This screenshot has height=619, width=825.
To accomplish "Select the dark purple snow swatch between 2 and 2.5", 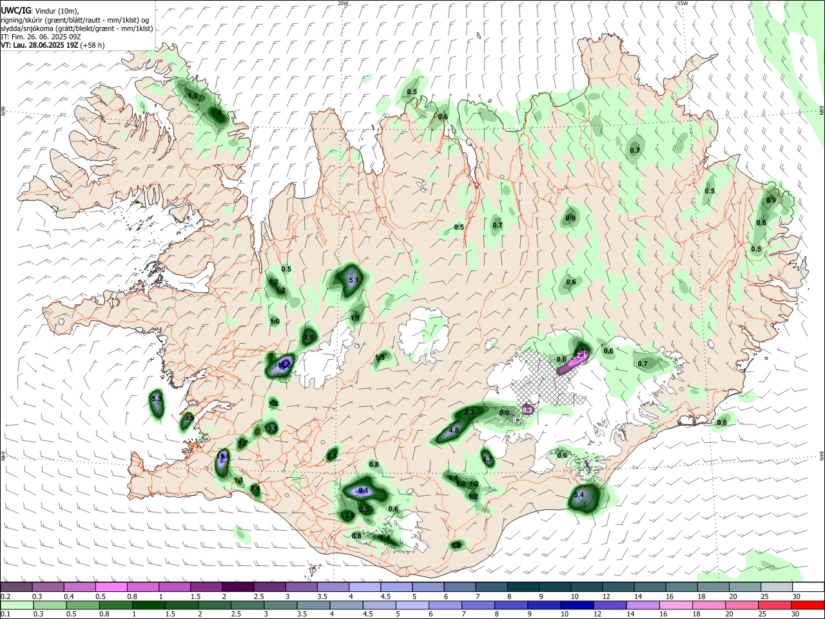I will pos(238,587).
